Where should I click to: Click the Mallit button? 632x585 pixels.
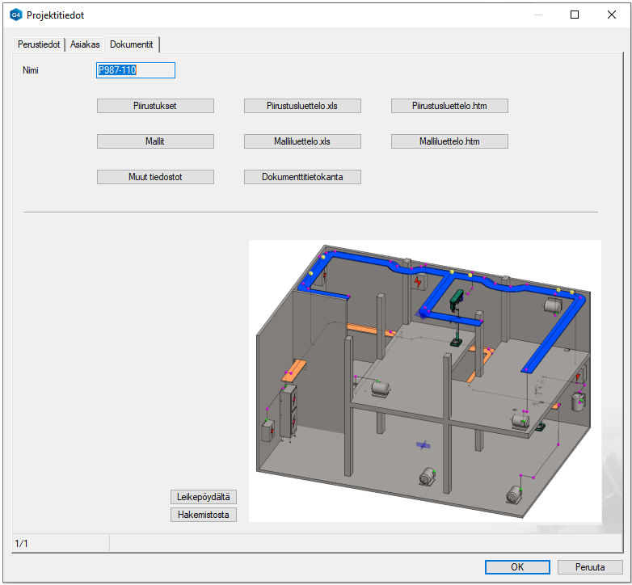155,141
